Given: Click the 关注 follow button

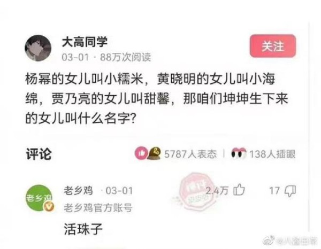Looking at the screenshot, I should pyautogui.click(x=273, y=46).
